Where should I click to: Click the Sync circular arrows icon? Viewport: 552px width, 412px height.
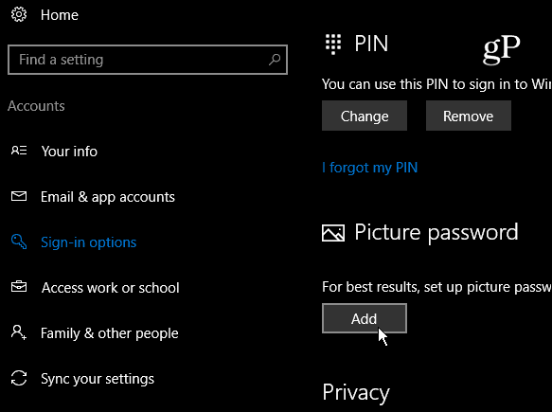(x=19, y=378)
